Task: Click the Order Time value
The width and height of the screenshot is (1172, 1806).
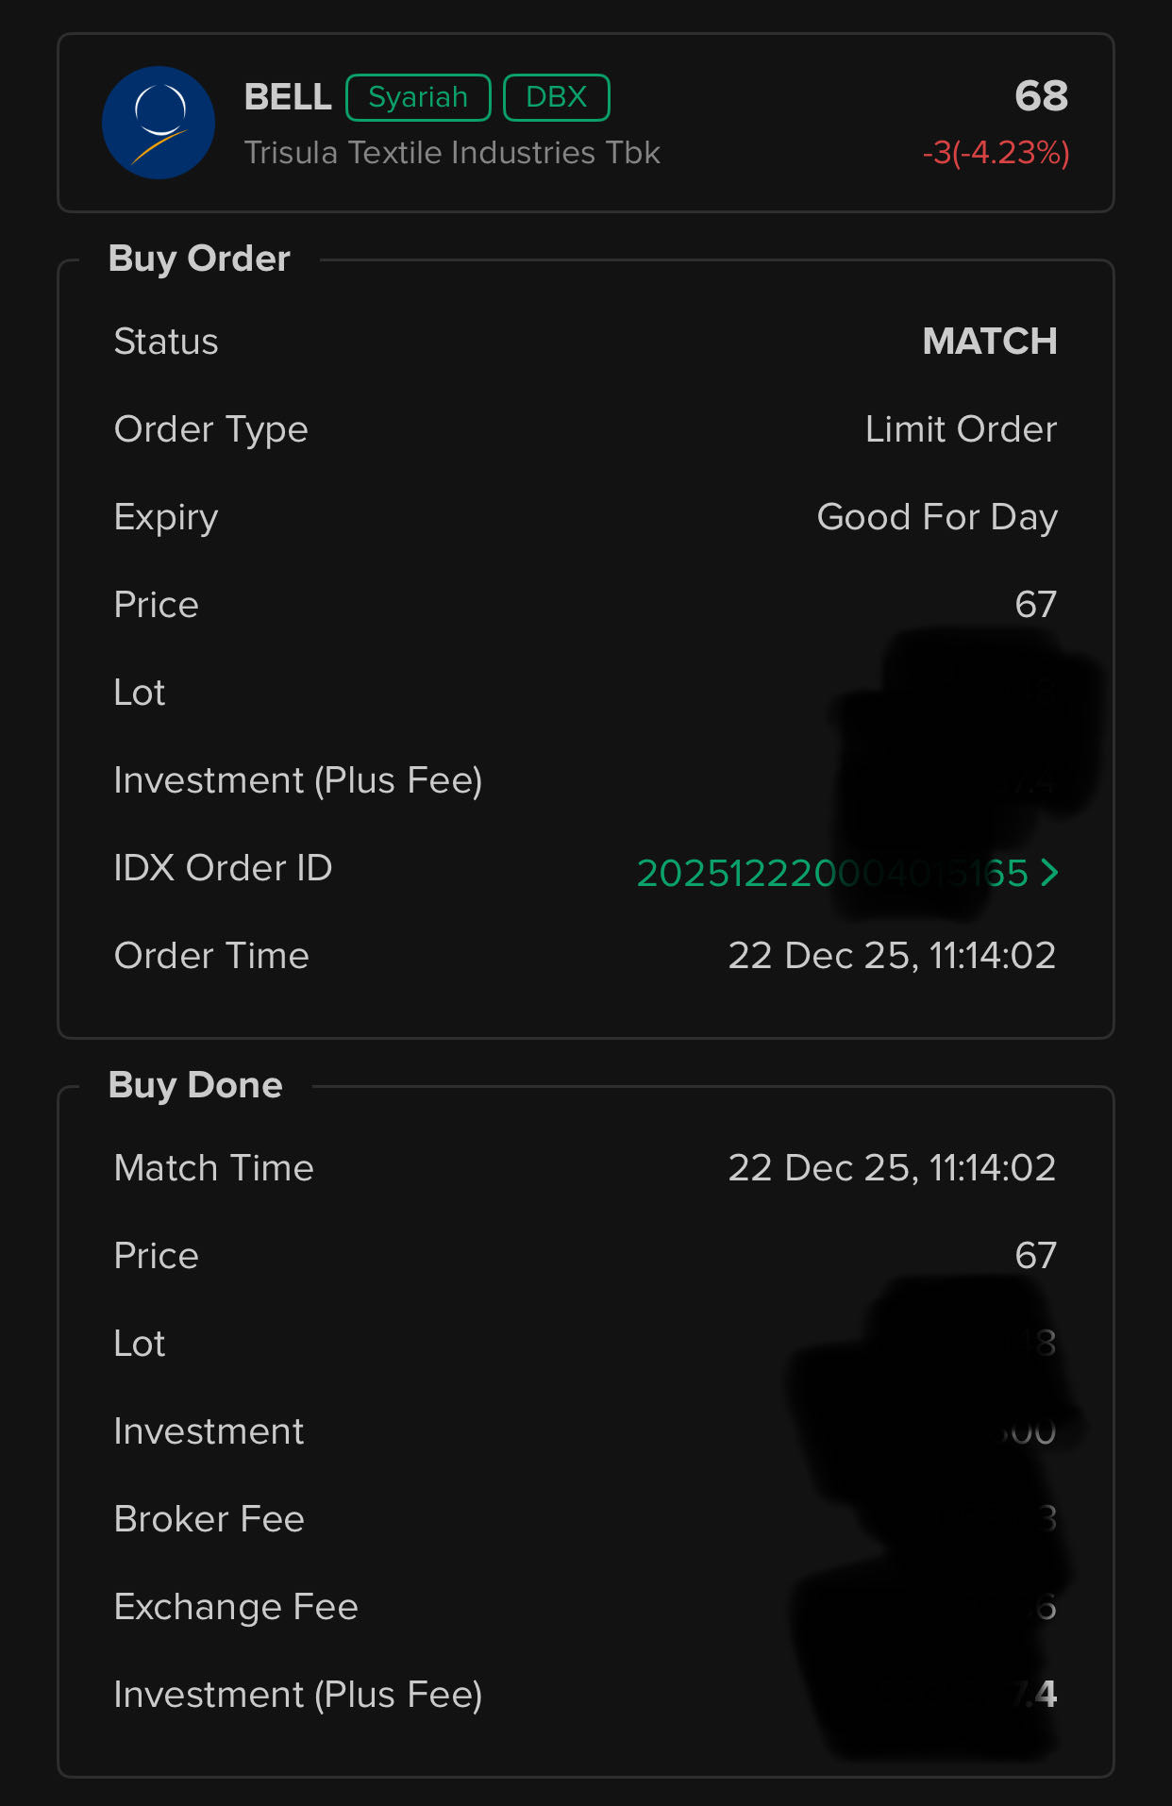Action: tap(892, 956)
